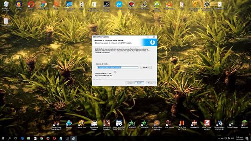251x141 pixels.
Task: Open the green cloud desktop shortcut
Action: [x=157, y=6]
